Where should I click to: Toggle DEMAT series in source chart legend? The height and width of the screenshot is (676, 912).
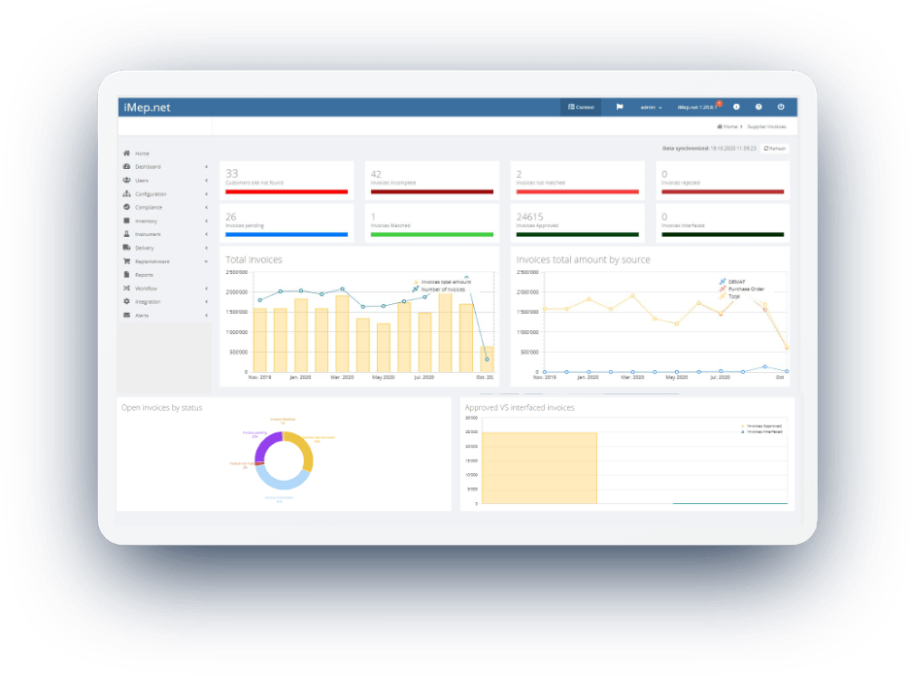click(732, 282)
